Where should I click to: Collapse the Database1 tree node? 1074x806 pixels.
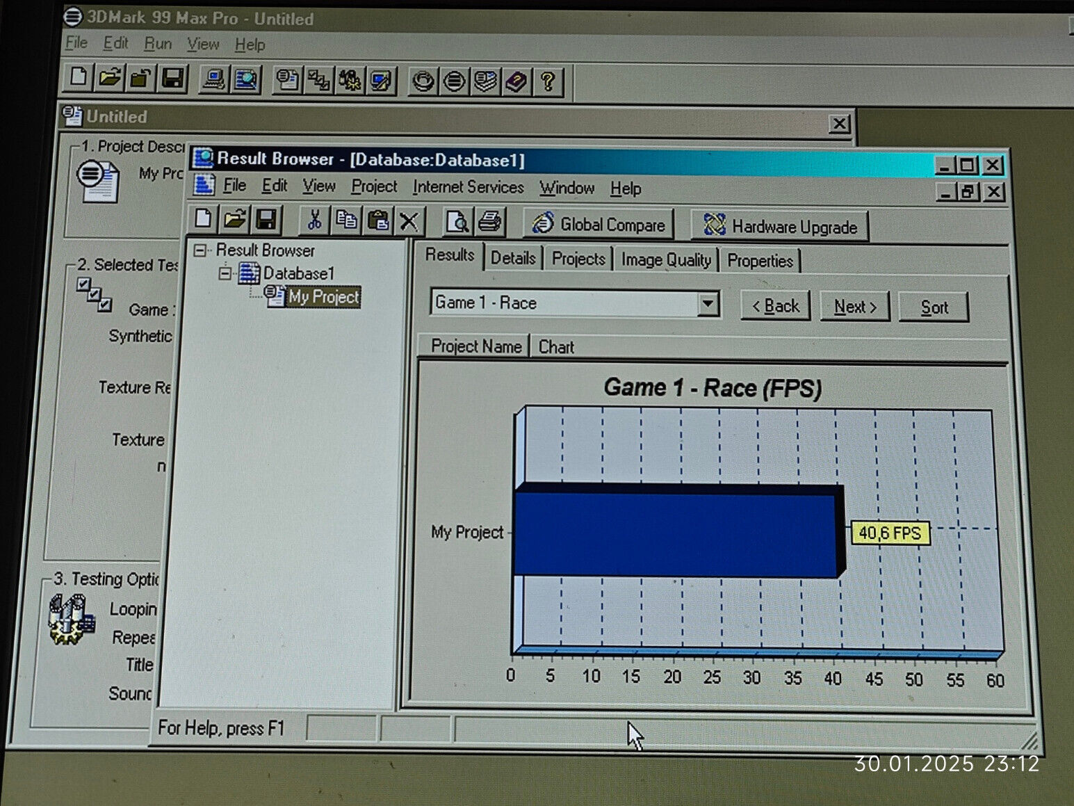point(225,273)
